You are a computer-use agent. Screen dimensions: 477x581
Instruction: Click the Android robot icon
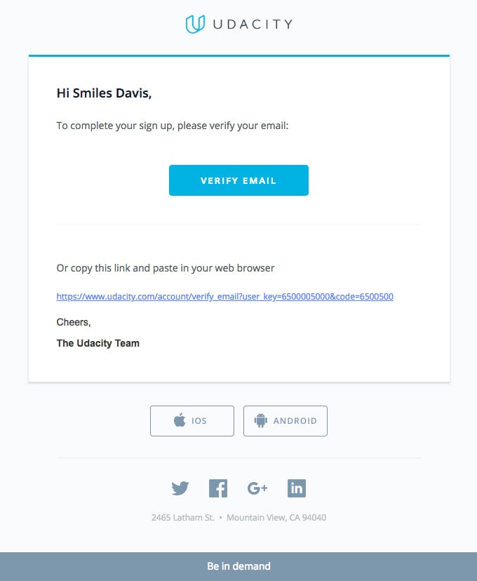261,420
